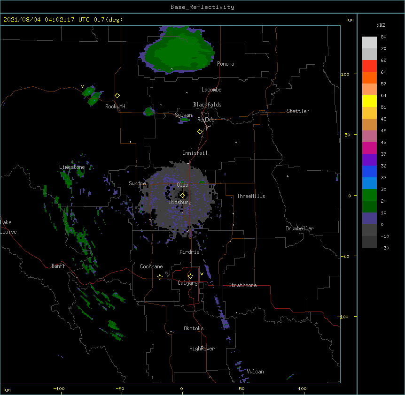Viewport: 405px width, 395px height.
Task: Pick the magenta 39-42 dBZ legend swatch
Action: tap(369, 148)
